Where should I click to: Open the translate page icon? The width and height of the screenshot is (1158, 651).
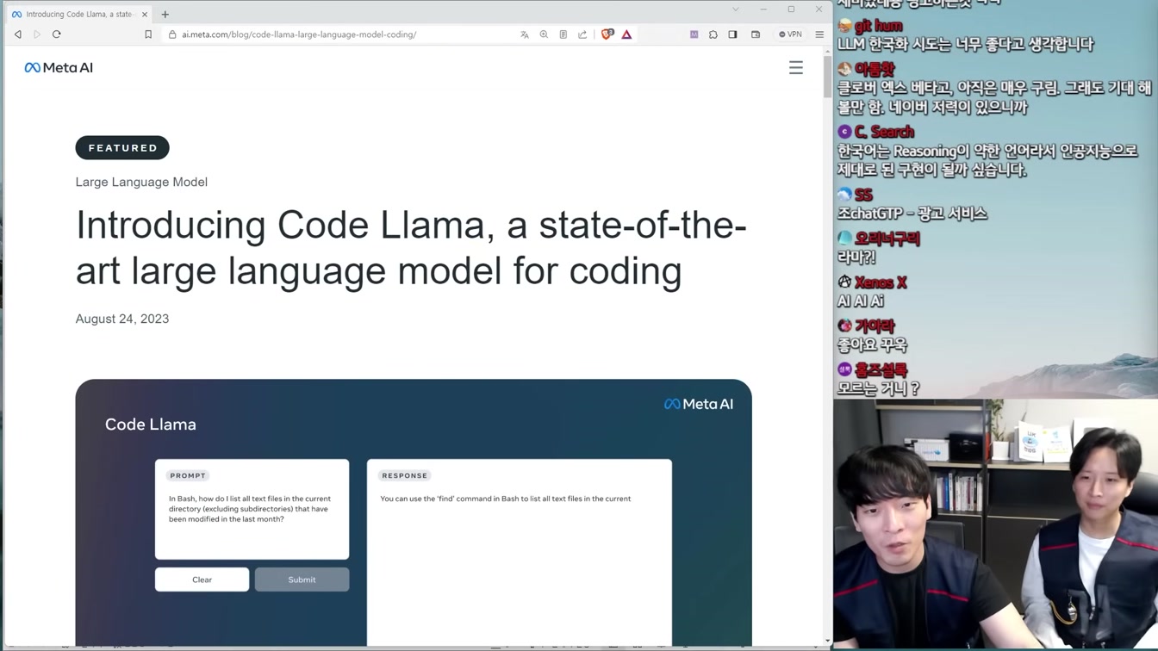(x=525, y=34)
